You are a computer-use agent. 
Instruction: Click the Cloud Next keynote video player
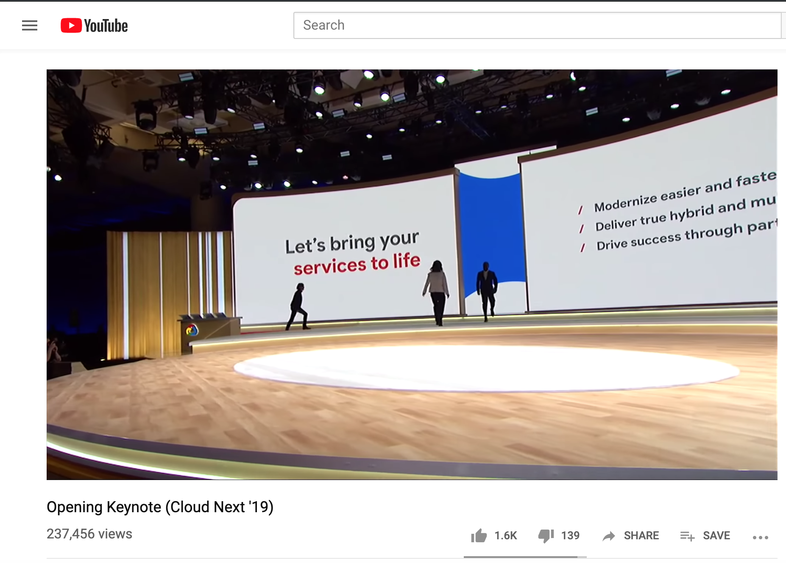click(x=412, y=274)
